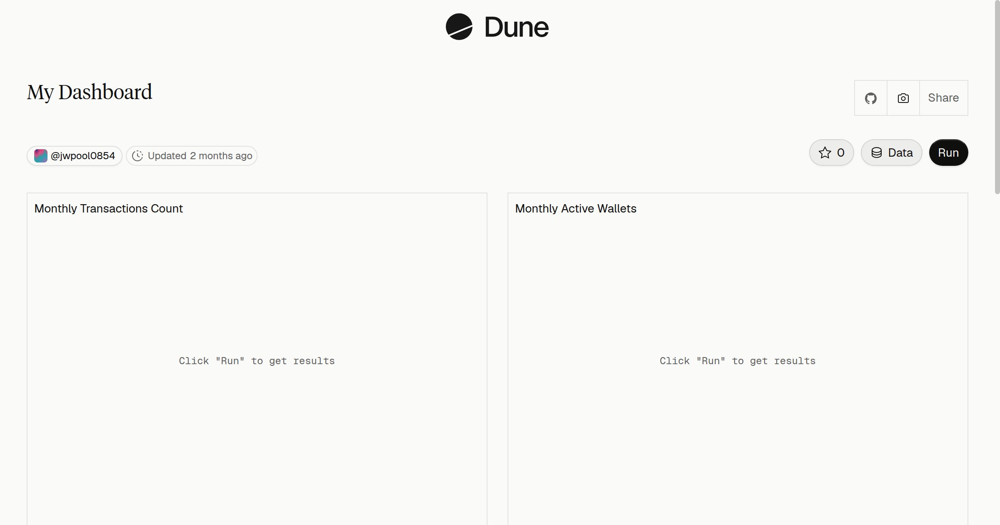Viewport: 1000px width, 525px height.
Task: Star the dashboard
Action: (x=832, y=152)
